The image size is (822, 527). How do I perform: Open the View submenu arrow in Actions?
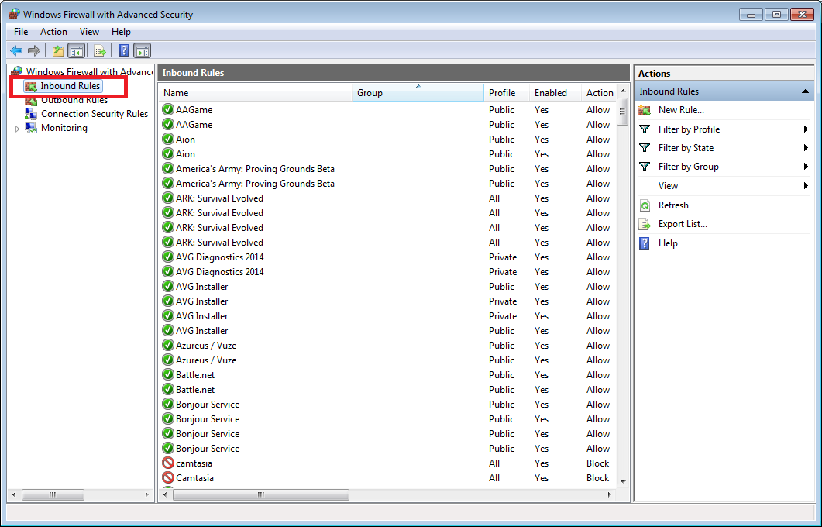[x=806, y=186]
